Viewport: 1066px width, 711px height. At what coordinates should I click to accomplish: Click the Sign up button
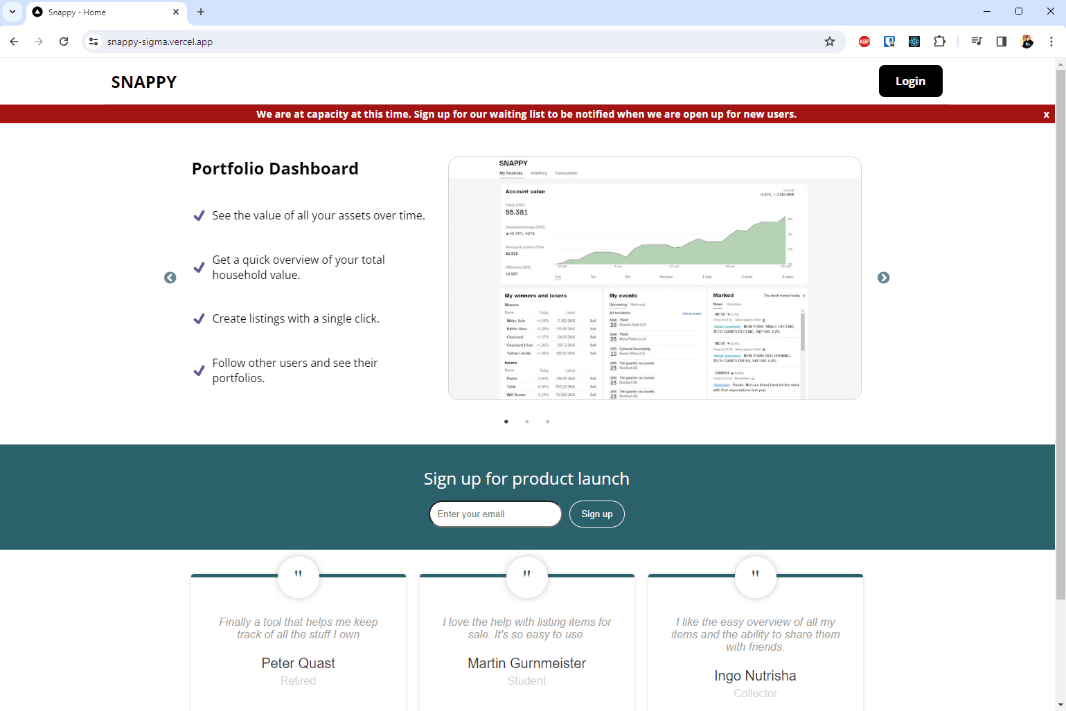[597, 514]
